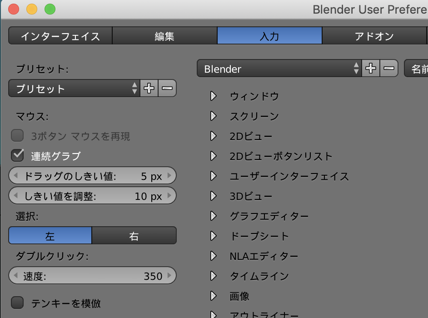Image resolution: width=428 pixels, height=318 pixels.
Task: Click the スクリーン label
Action: (254, 116)
